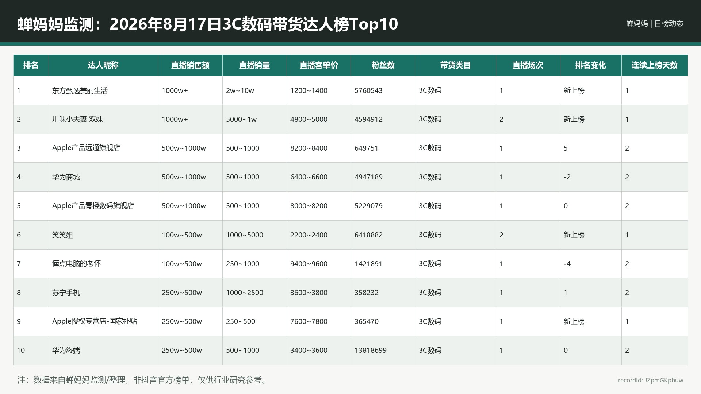Click the sales volume 5000~1w
Screen dimensions: 701x394
[x=241, y=119]
